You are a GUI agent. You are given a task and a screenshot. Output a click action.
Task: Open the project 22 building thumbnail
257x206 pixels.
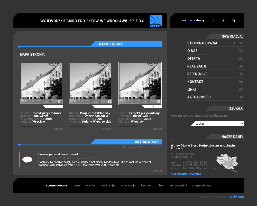91,83
